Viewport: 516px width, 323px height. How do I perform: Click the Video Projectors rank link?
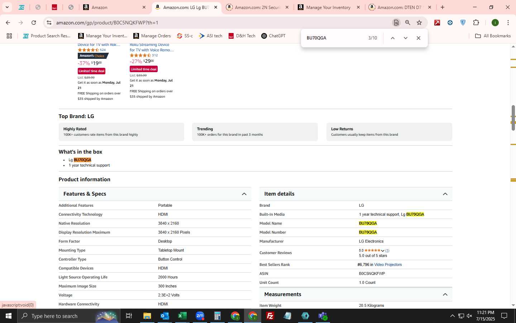pos(388,265)
